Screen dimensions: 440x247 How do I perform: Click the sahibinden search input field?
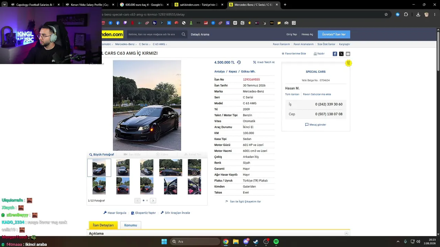(x=153, y=34)
